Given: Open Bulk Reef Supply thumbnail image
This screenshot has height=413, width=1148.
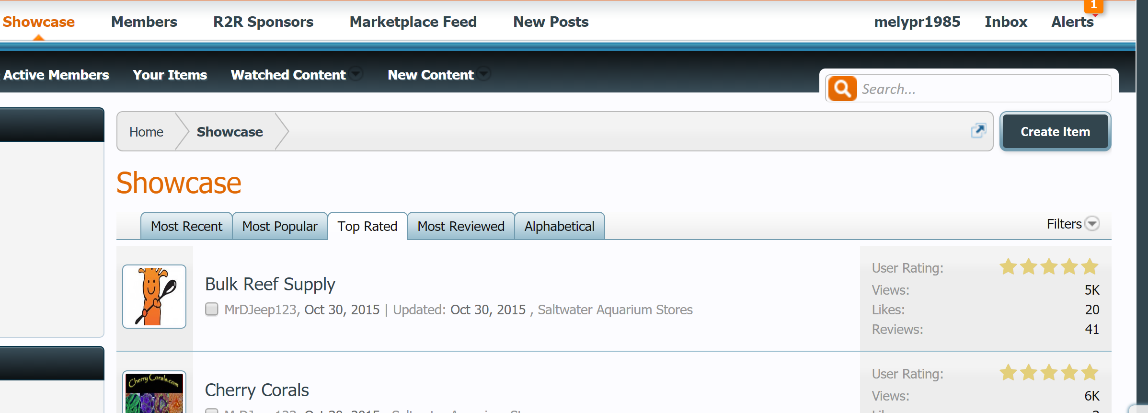Looking at the screenshot, I should pyautogui.click(x=154, y=296).
